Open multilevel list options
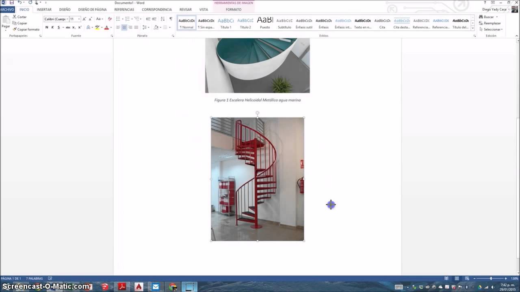Screen dimensions: 520x292 point(137,19)
